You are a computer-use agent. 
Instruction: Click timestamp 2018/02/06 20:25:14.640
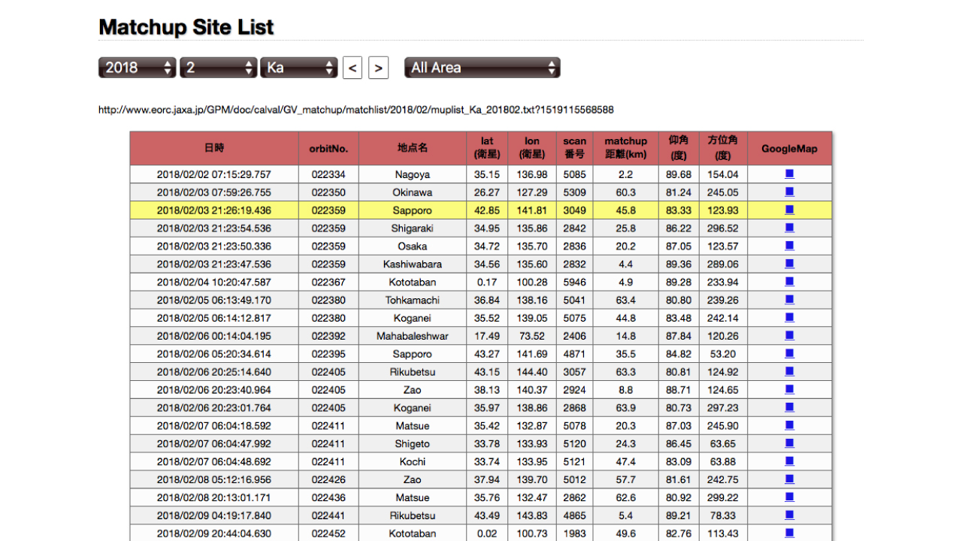[x=214, y=372]
